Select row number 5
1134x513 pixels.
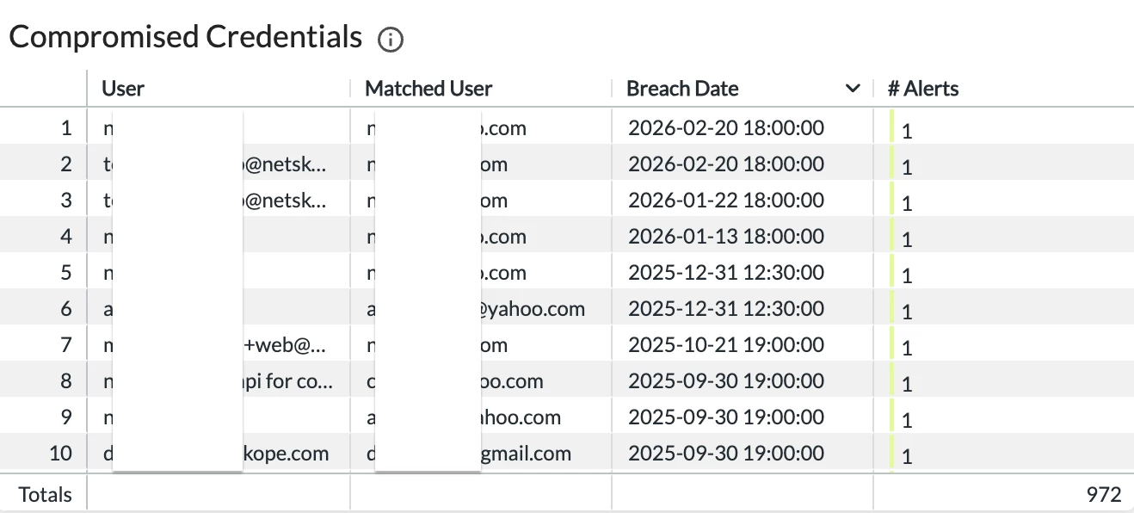[66, 273]
